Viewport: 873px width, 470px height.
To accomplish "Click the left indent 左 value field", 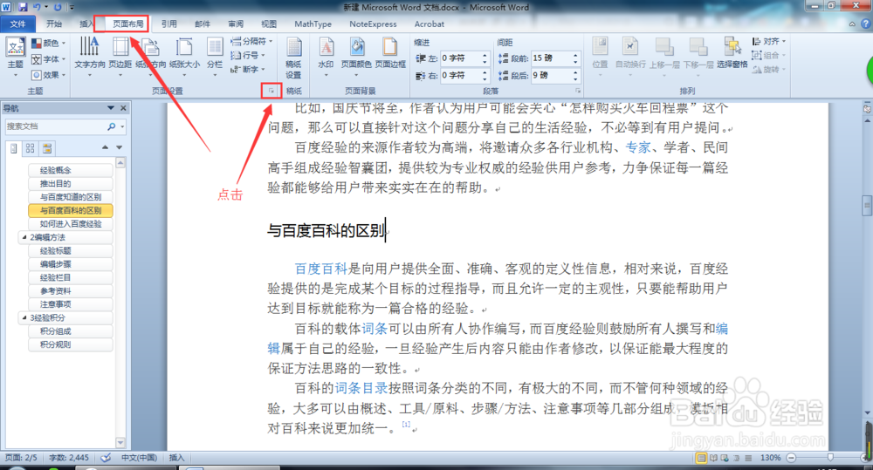I will [x=460, y=58].
